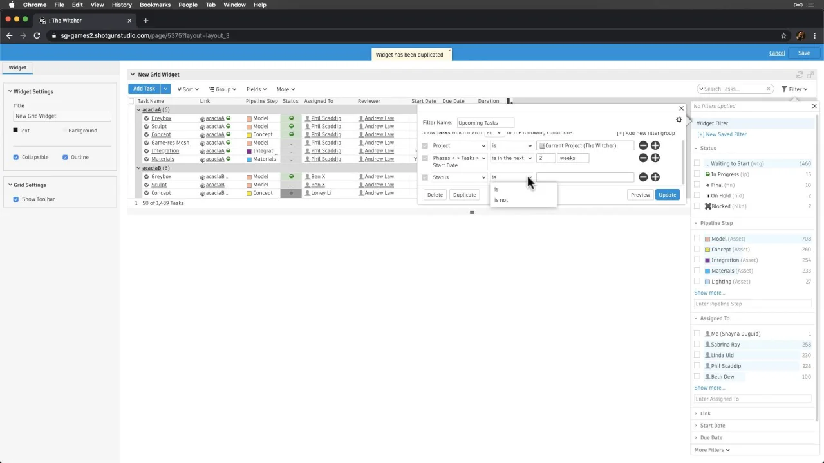Viewport: 824px width, 463px height.
Task: Check the Blocked status filter
Action: point(697,206)
